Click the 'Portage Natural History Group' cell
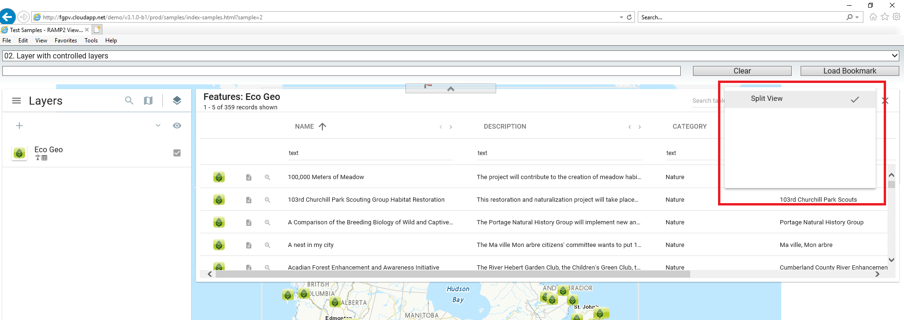 tap(821, 222)
